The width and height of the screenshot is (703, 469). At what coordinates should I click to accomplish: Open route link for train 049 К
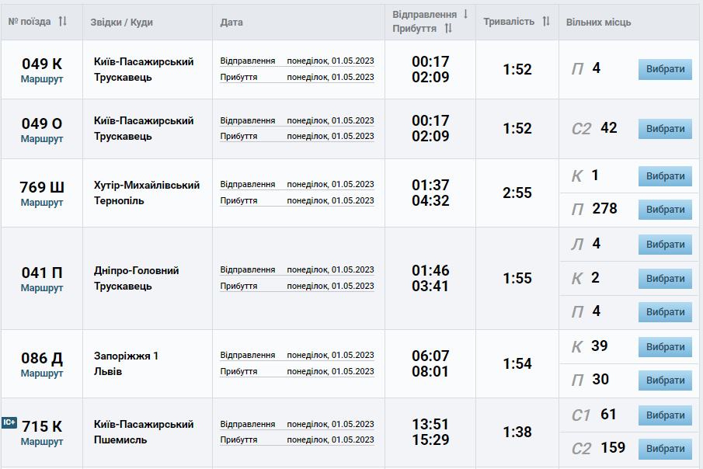(42, 79)
